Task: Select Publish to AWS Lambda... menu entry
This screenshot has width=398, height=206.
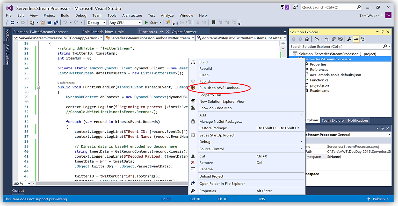Action: pos(220,88)
